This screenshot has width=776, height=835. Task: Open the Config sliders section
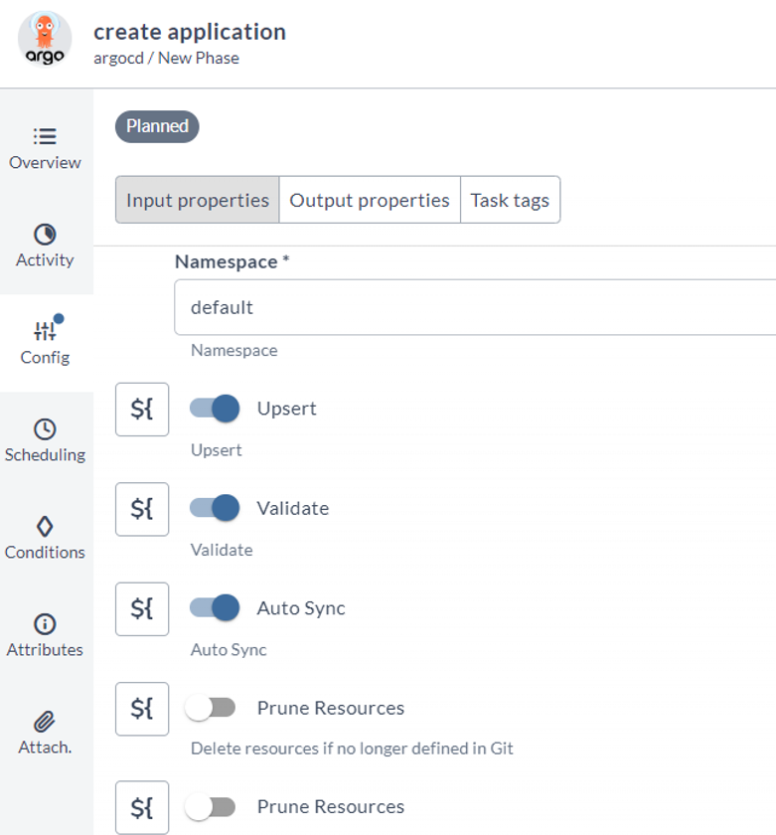click(45, 343)
